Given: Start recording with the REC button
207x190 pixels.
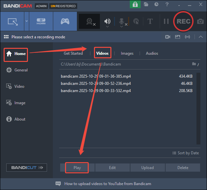Looking at the screenshot, I should point(183,21).
